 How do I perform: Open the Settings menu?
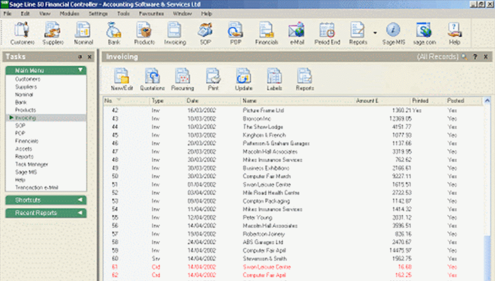tap(98, 14)
